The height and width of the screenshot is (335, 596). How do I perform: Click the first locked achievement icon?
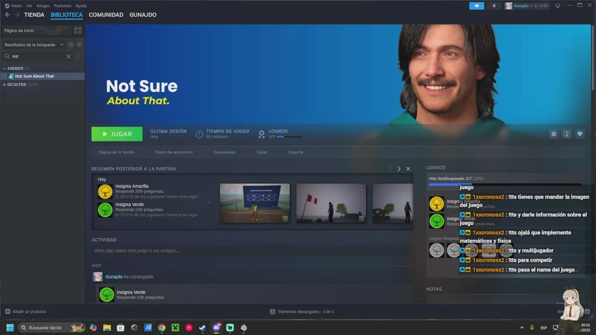(437, 250)
